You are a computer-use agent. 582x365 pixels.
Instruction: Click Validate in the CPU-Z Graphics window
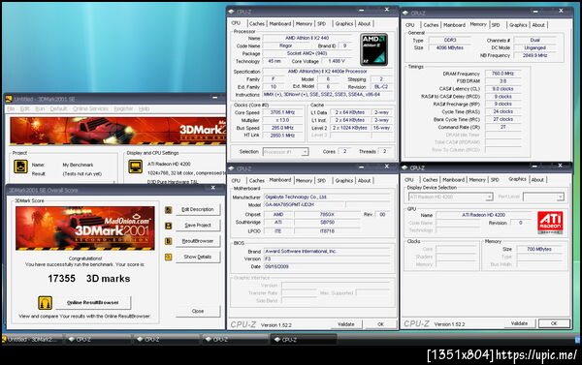(x=519, y=323)
